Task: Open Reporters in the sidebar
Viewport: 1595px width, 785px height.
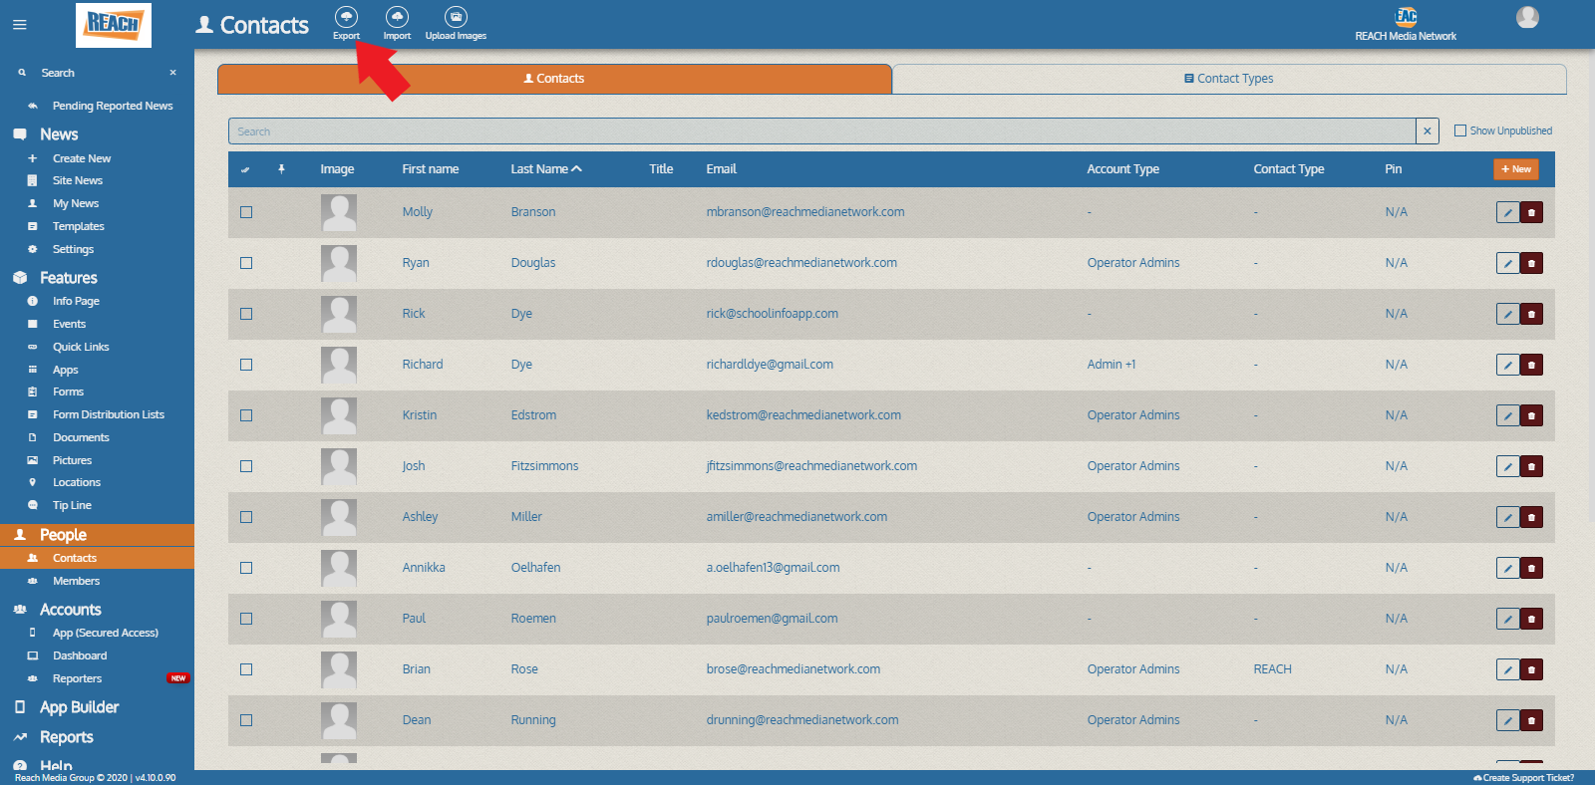Action: 78,678
